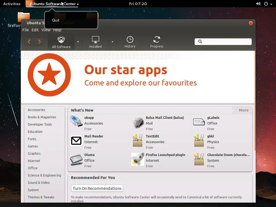276x207 pixels.
Task: Open the Books & Magazines category
Action: click(x=42, y=117)
